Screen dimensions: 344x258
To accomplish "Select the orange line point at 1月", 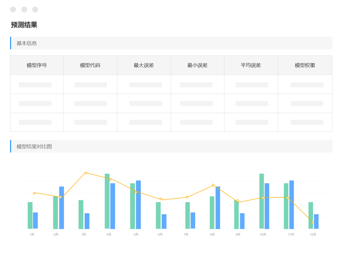I will (34, 193).
